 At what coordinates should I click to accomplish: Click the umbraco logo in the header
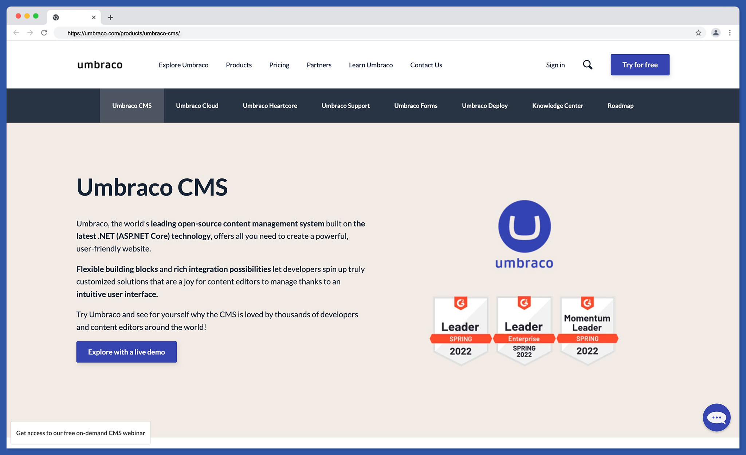100,65
